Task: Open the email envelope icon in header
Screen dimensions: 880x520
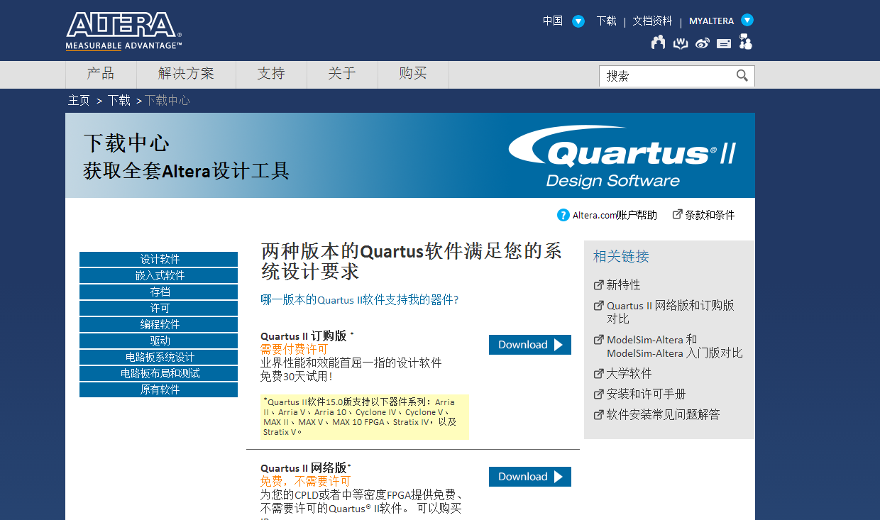Action: pos(724,43)
